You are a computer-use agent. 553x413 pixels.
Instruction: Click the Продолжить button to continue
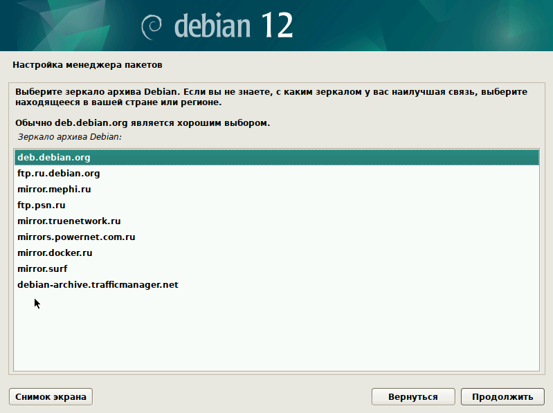click(x=502, y=397)
